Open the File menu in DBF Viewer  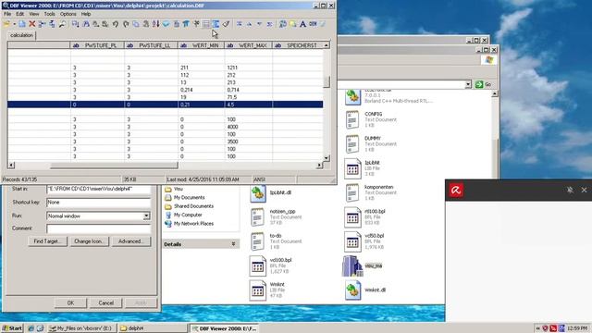[7, 14]
